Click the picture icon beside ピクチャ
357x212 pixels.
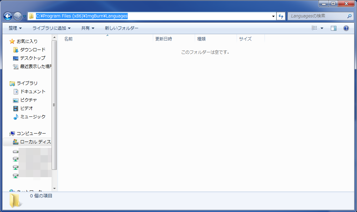(x=15, y=100)
